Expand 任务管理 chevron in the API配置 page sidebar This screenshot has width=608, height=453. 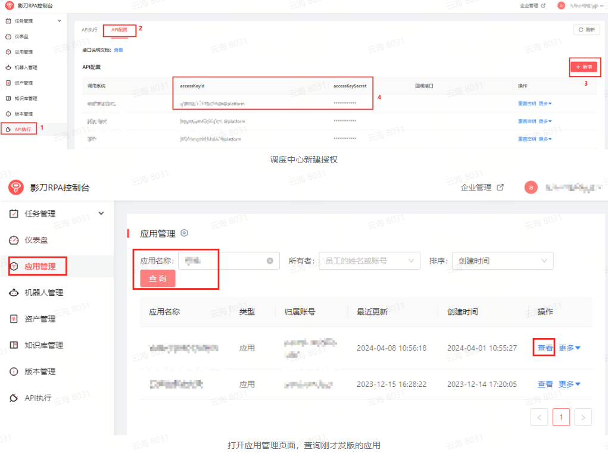(x=60, y=21)
